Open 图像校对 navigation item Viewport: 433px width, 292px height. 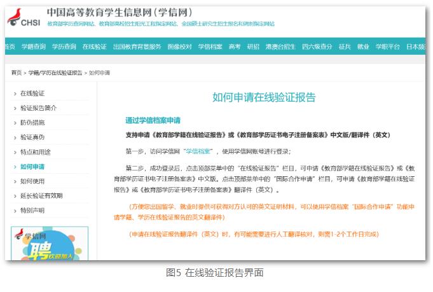tap(179, 46)
